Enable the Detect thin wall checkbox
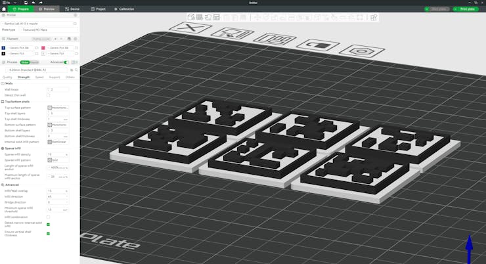This screenshot has height=264, width=486. [x=49, y=95]
